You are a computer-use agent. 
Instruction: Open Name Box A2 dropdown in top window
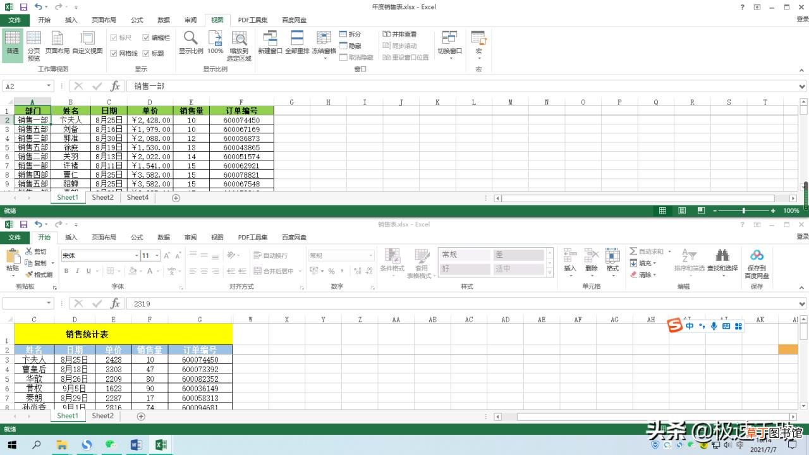click(49, 86)
